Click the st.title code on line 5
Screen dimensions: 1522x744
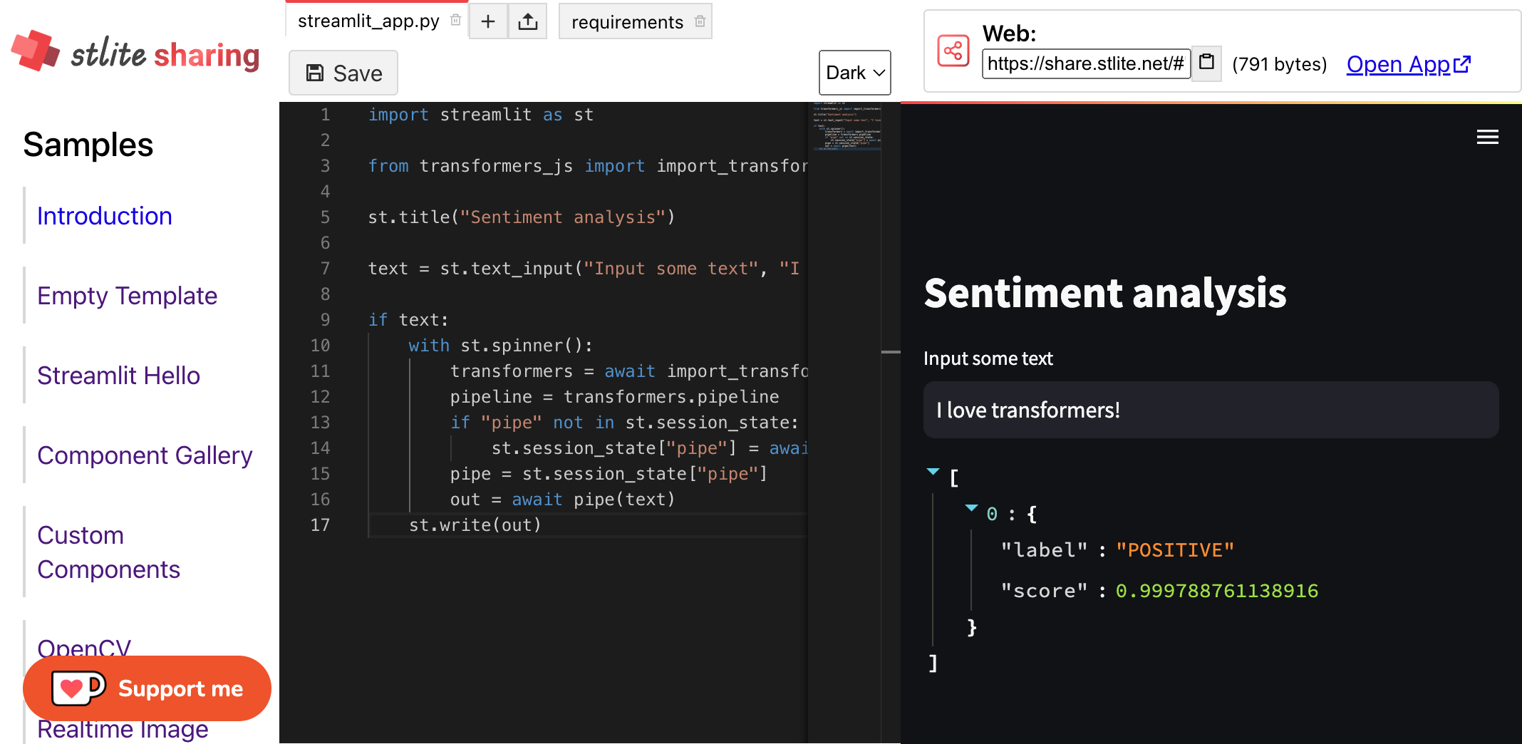[521, 217]
